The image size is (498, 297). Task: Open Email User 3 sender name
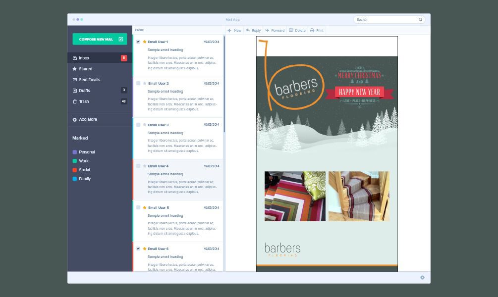[x=158, y=125]
